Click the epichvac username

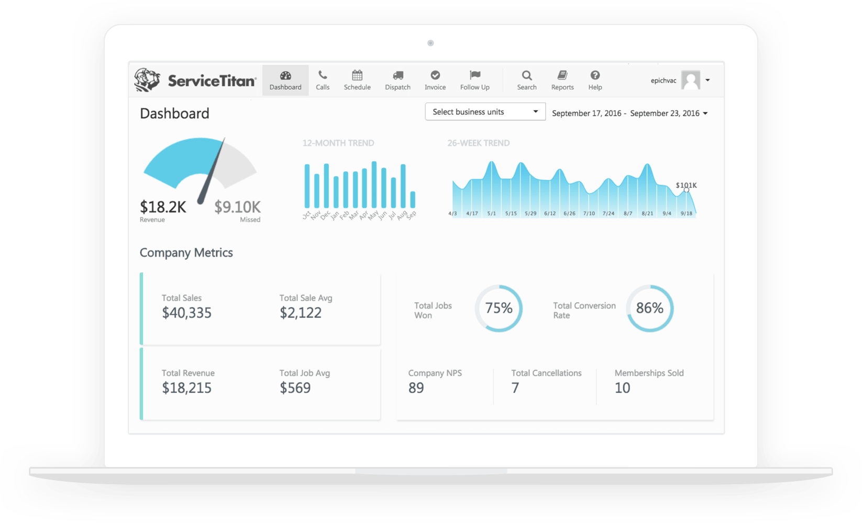pyautogui.click(x=663, y=81)
